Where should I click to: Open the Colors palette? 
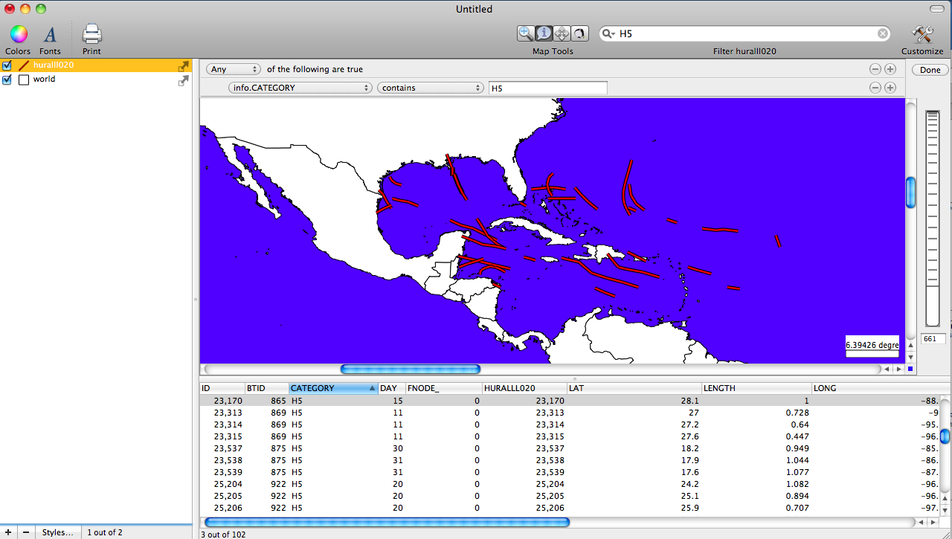18,35
